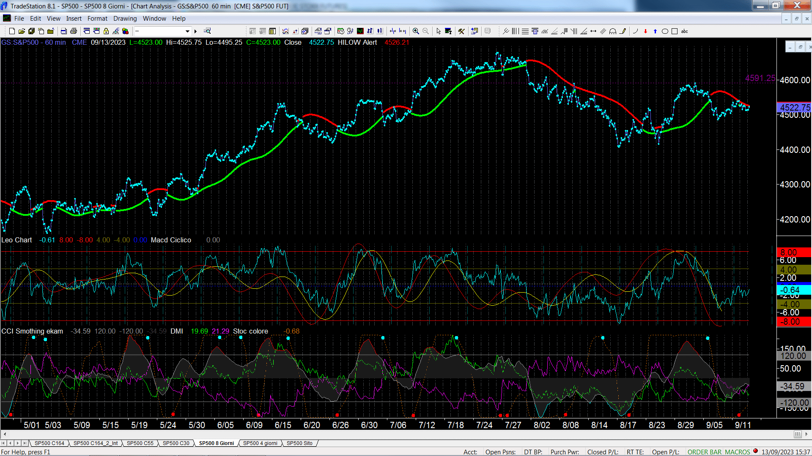Click MACROS in status bar

(737, 452)
